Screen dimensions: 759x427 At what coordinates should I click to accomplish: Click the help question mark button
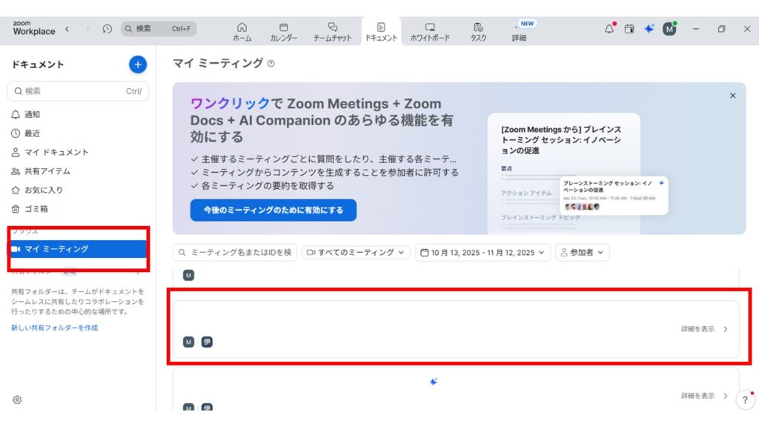(x=745, y=400)
